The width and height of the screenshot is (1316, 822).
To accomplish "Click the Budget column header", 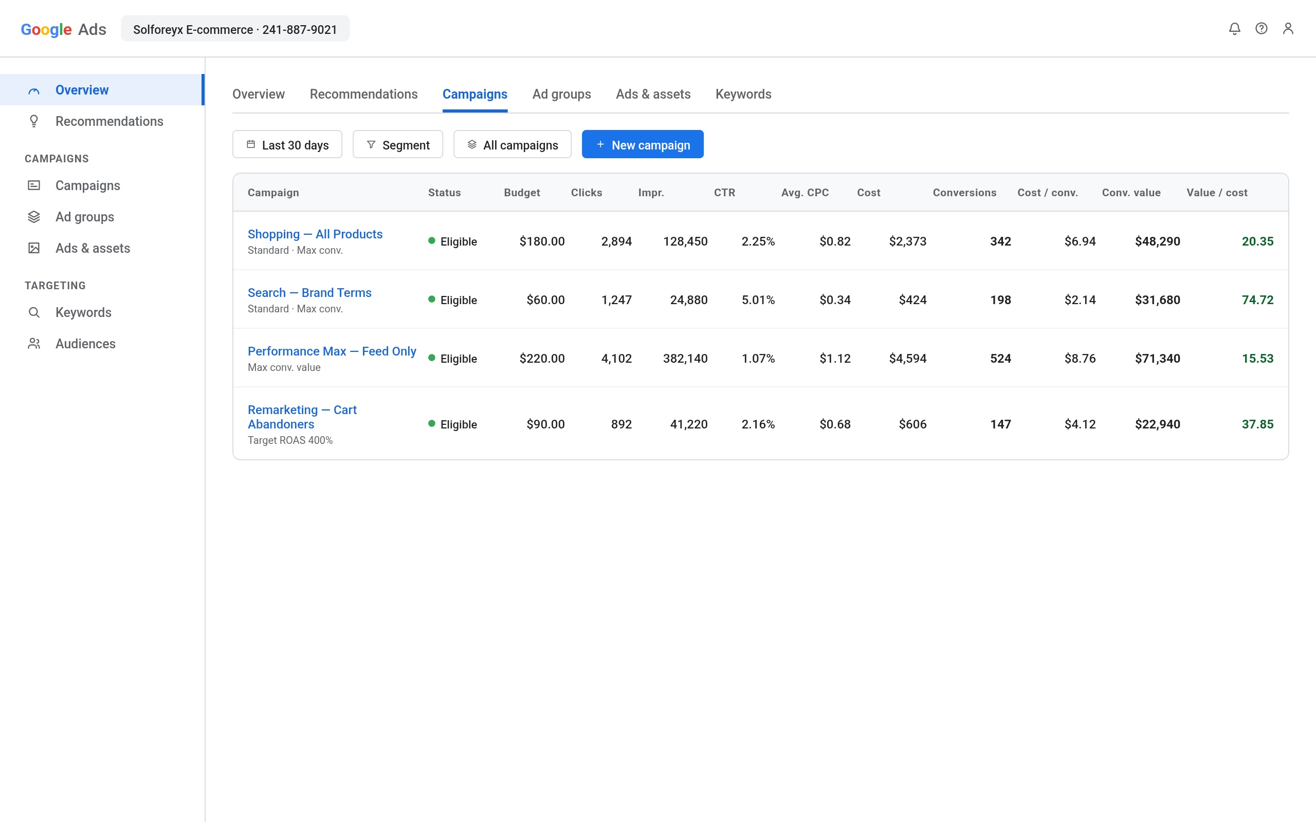I will [521, 193].
